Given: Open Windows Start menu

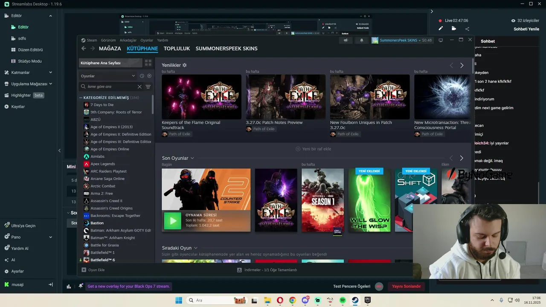Looking at the screenshot, I should coord(179,300).
